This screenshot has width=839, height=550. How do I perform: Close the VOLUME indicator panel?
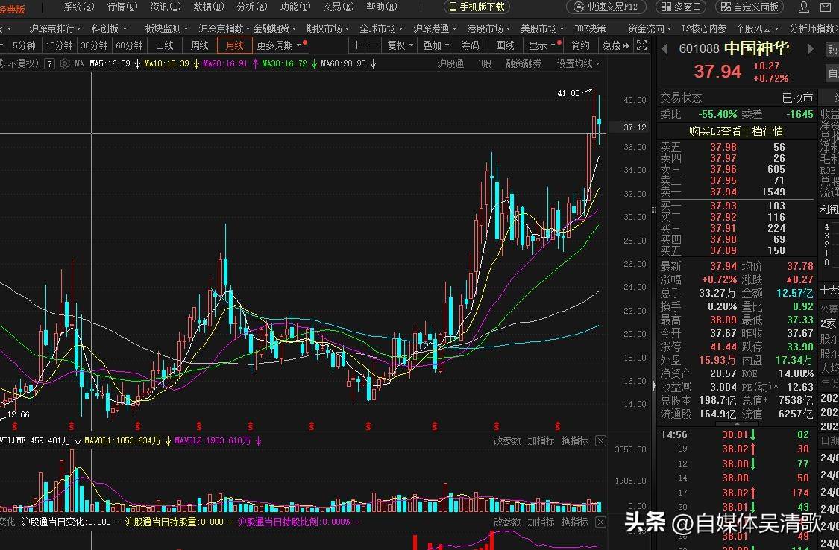tap(600, 441)
